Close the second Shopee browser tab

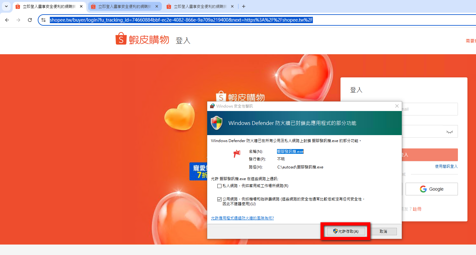[156, 6]
